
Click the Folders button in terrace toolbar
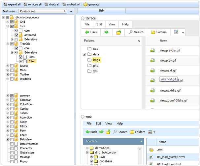159,32
